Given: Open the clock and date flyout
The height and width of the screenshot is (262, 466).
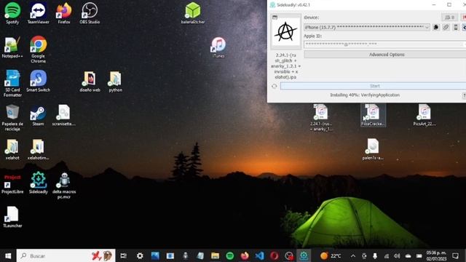Looking at the screenshot, I should coord(436,255).
